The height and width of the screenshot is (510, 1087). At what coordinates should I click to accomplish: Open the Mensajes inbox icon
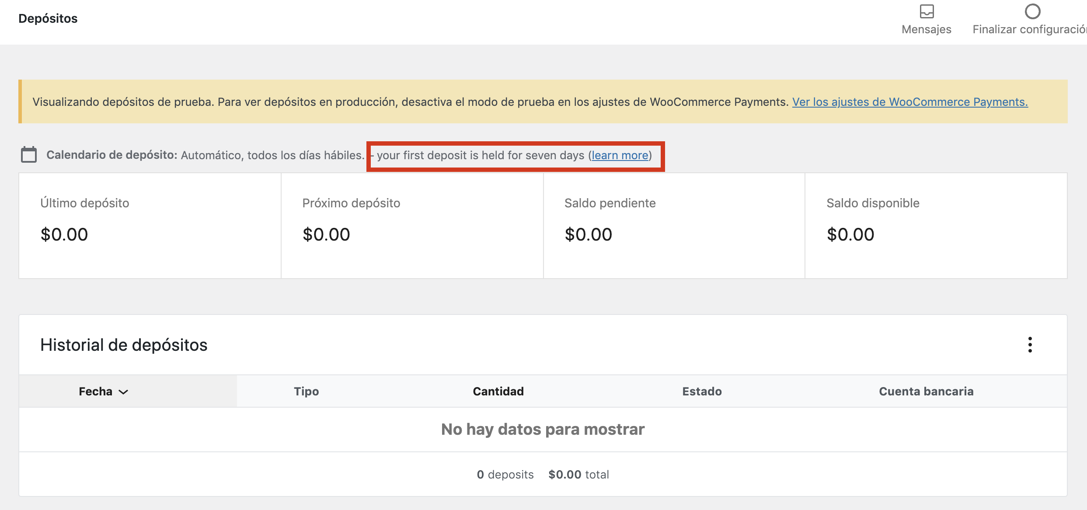[926, 12]
